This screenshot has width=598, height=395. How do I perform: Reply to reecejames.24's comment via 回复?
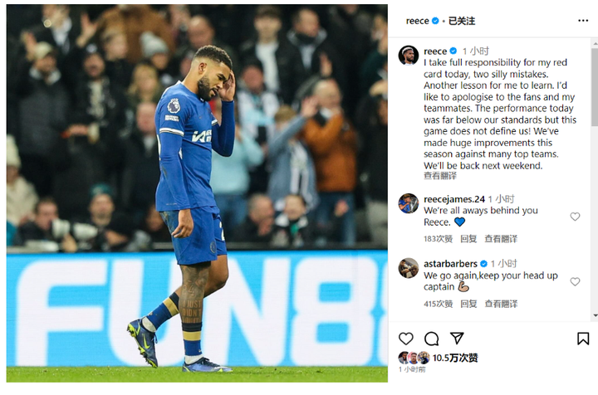468,239
